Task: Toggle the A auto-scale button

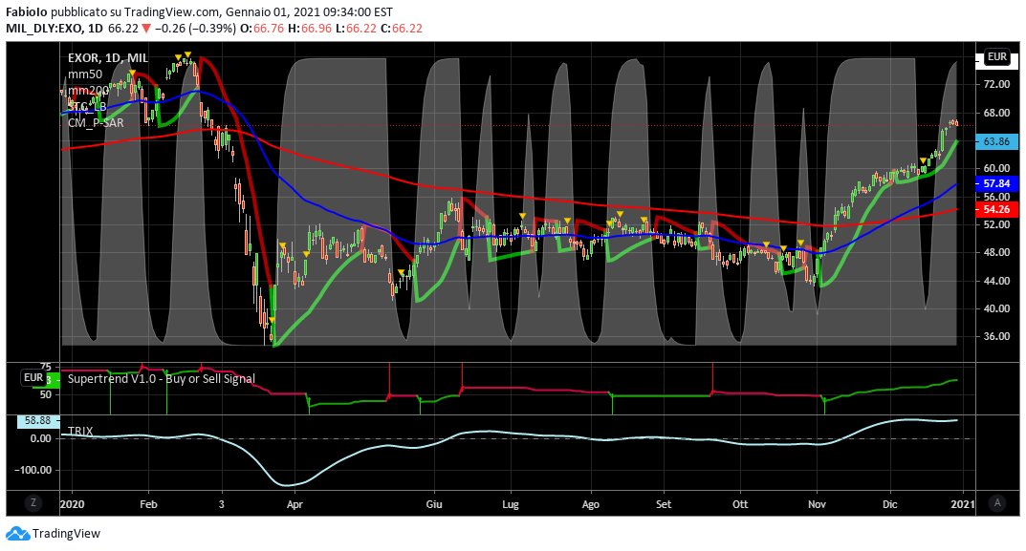Action: point(997,503)
